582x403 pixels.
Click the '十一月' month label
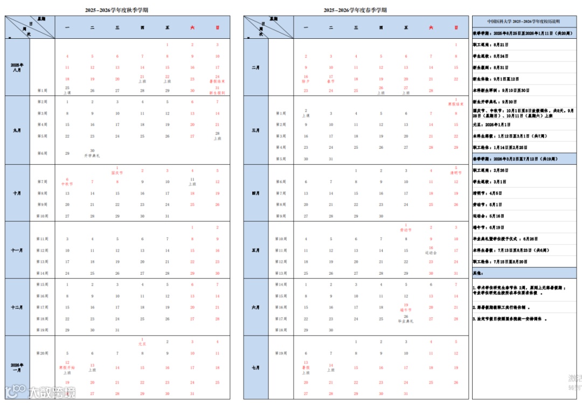point(17,250)
